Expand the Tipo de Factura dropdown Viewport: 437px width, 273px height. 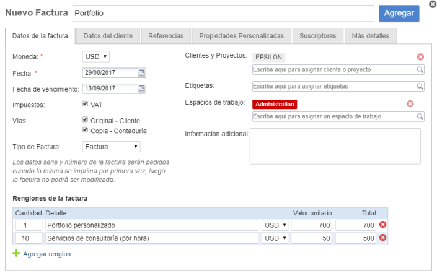pyautogui.click(x=111, y=147)
